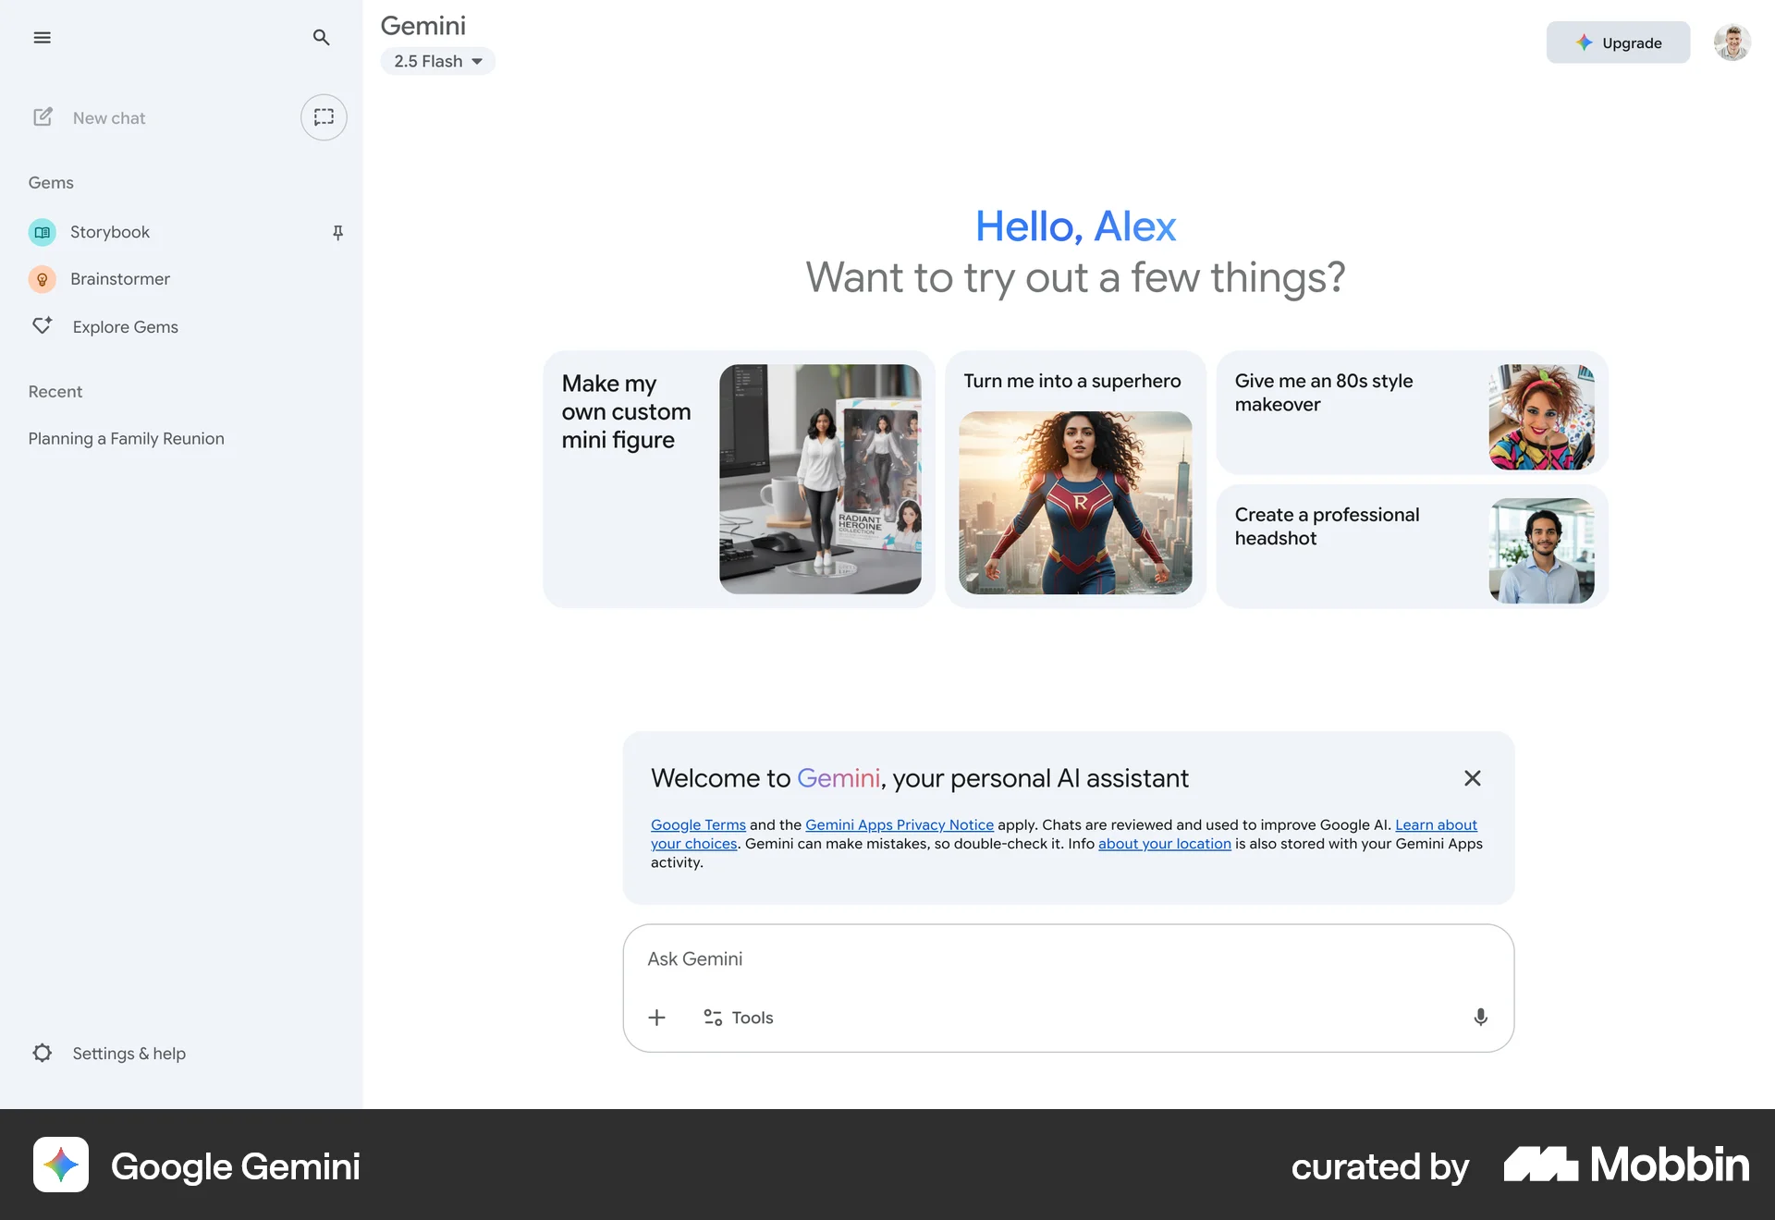
Task: Open the 2.5 Flash model dropdown
Action: [437, 61]
